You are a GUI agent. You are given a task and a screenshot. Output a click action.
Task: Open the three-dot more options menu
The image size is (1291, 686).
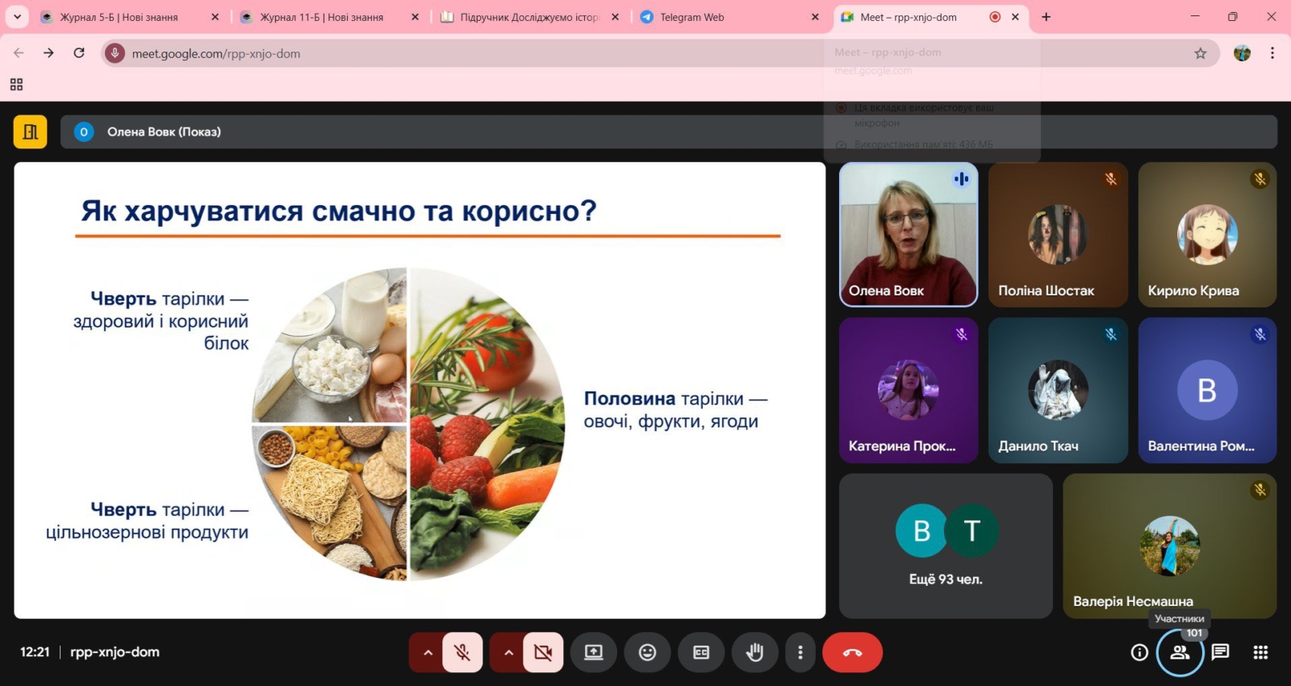[800, 652]
